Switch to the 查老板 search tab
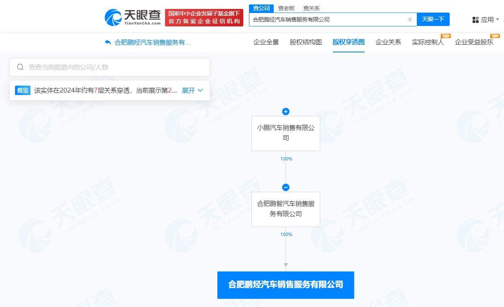Screen dimensions: 504x307 [x=286, y=8]
